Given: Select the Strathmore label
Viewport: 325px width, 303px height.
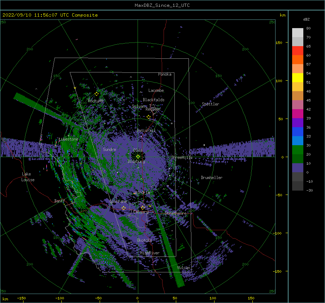Looking at the screenshot, I should point(175,213).
